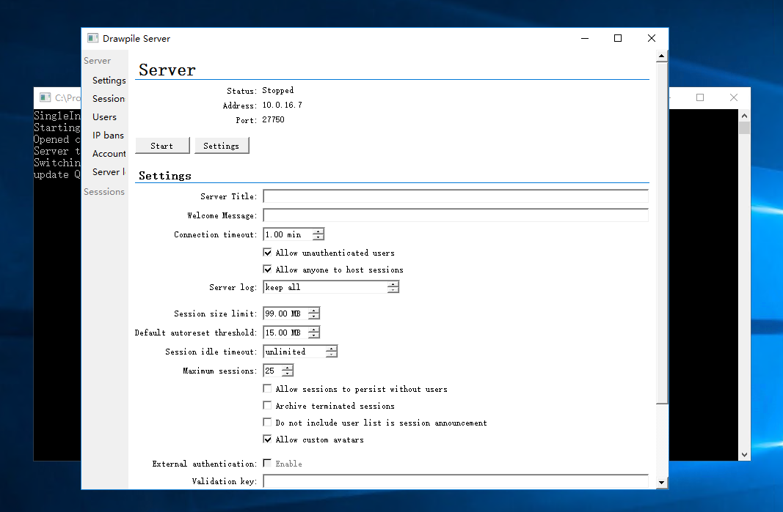Maximize the Drawpile Server window
The height and width of the screenshot is (512, 783).
coord(618,38)
